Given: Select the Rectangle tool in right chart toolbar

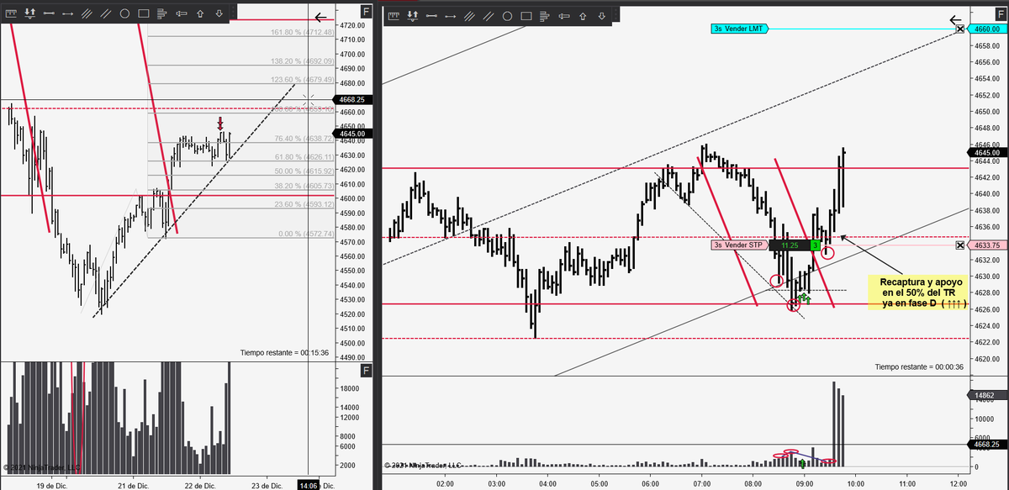Looking at the screenshot, I should (x=526, y=16).
